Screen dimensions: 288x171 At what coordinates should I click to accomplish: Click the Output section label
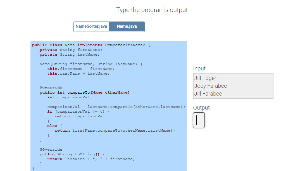click(x=201, y=108)
